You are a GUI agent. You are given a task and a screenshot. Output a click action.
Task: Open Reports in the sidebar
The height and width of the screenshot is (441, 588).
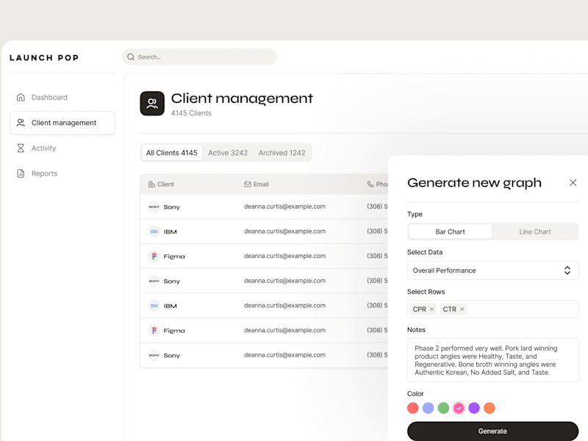[62, 173]
